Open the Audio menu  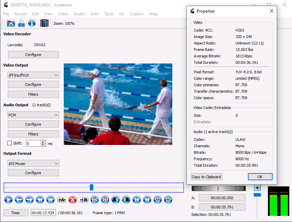click(x=79, y=14)
